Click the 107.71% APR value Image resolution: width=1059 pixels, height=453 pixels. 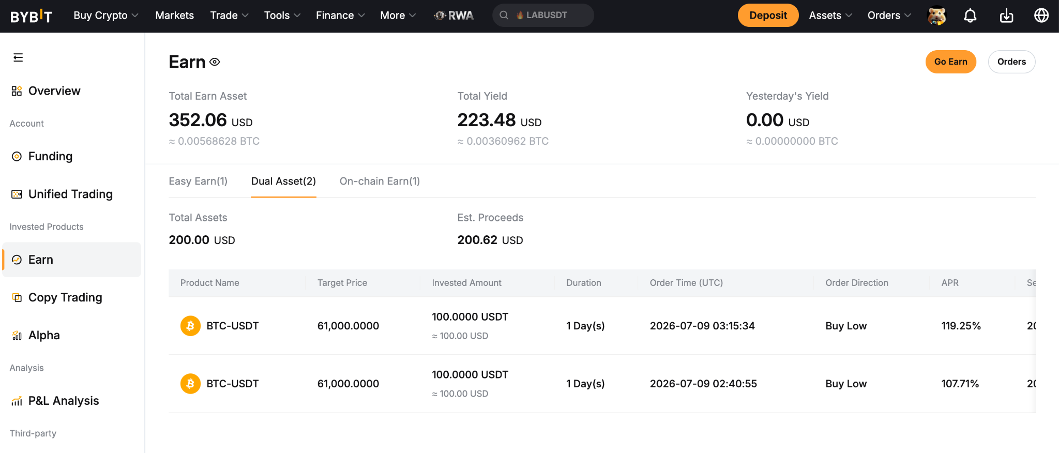coord(960,384)
